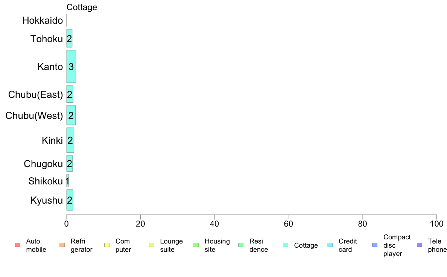The width and height of the screenshot is (447, 277).
Task: Click the Cottage cyan legend swatch
Action: tap(286, 245)
